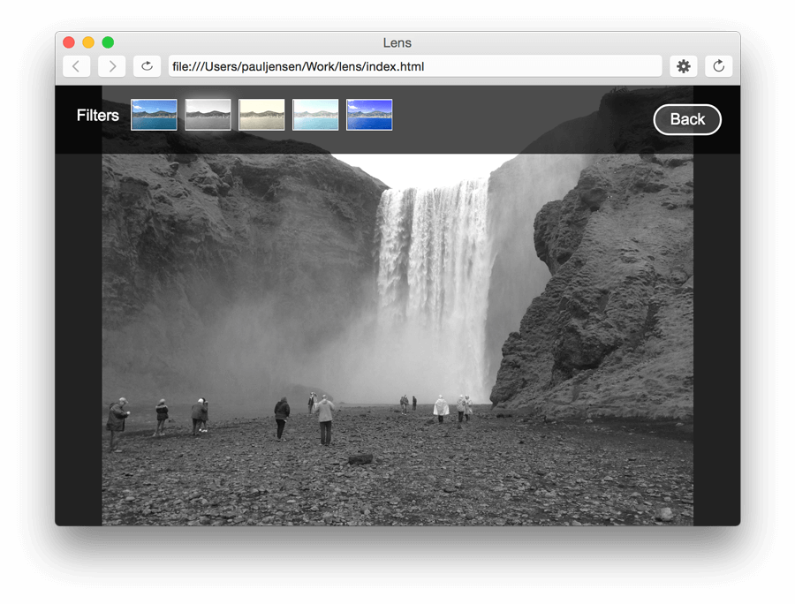This screenshot has height=604, width=795.
Task: Apply the grayscale filter thumbnail
Action: tap(208, 115)
